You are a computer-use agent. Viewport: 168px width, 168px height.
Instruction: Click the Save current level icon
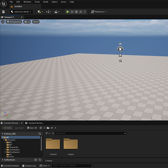tap(3, 12)
